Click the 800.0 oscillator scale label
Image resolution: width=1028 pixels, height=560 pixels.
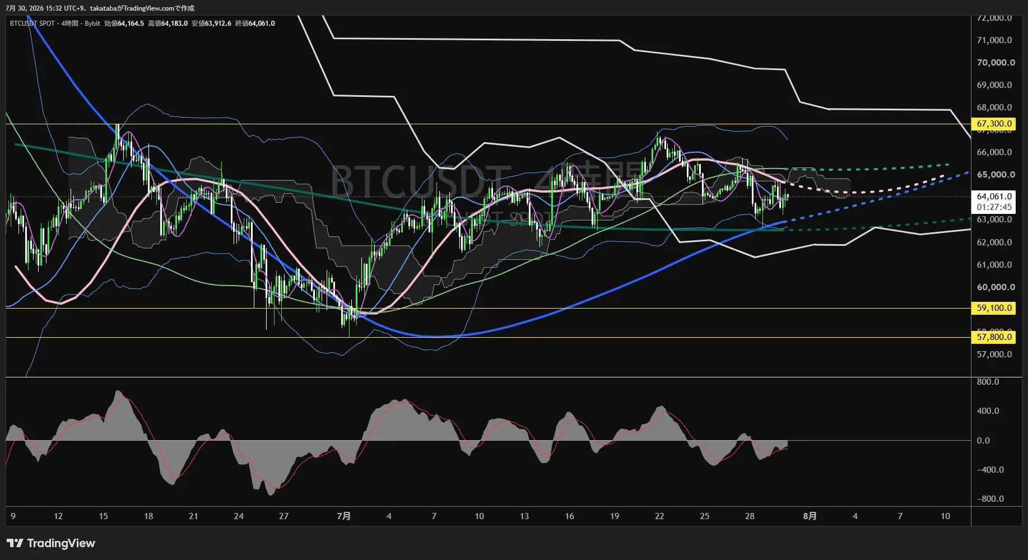click(x=988, y=382)
